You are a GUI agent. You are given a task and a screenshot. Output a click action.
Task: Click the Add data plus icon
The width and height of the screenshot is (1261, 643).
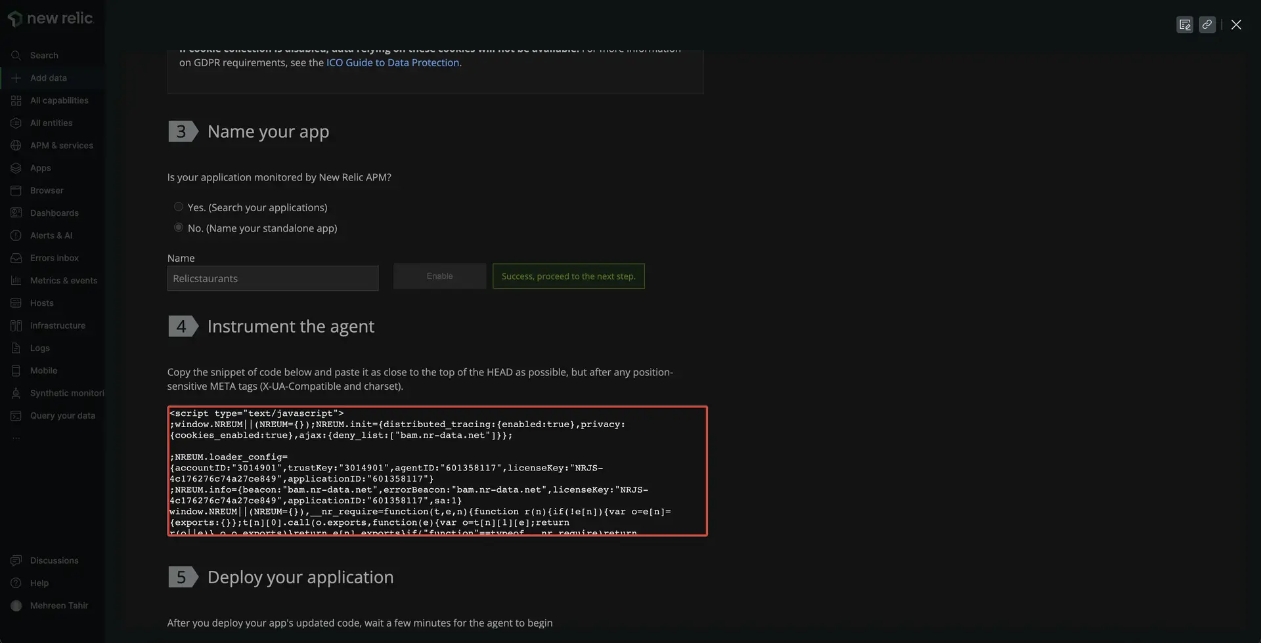tap(16, 78)
